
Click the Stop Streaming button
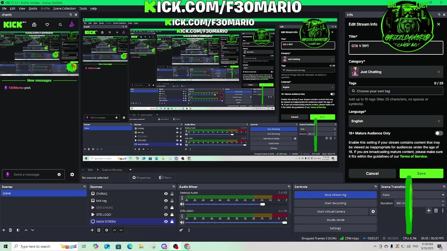click(336, 195)
